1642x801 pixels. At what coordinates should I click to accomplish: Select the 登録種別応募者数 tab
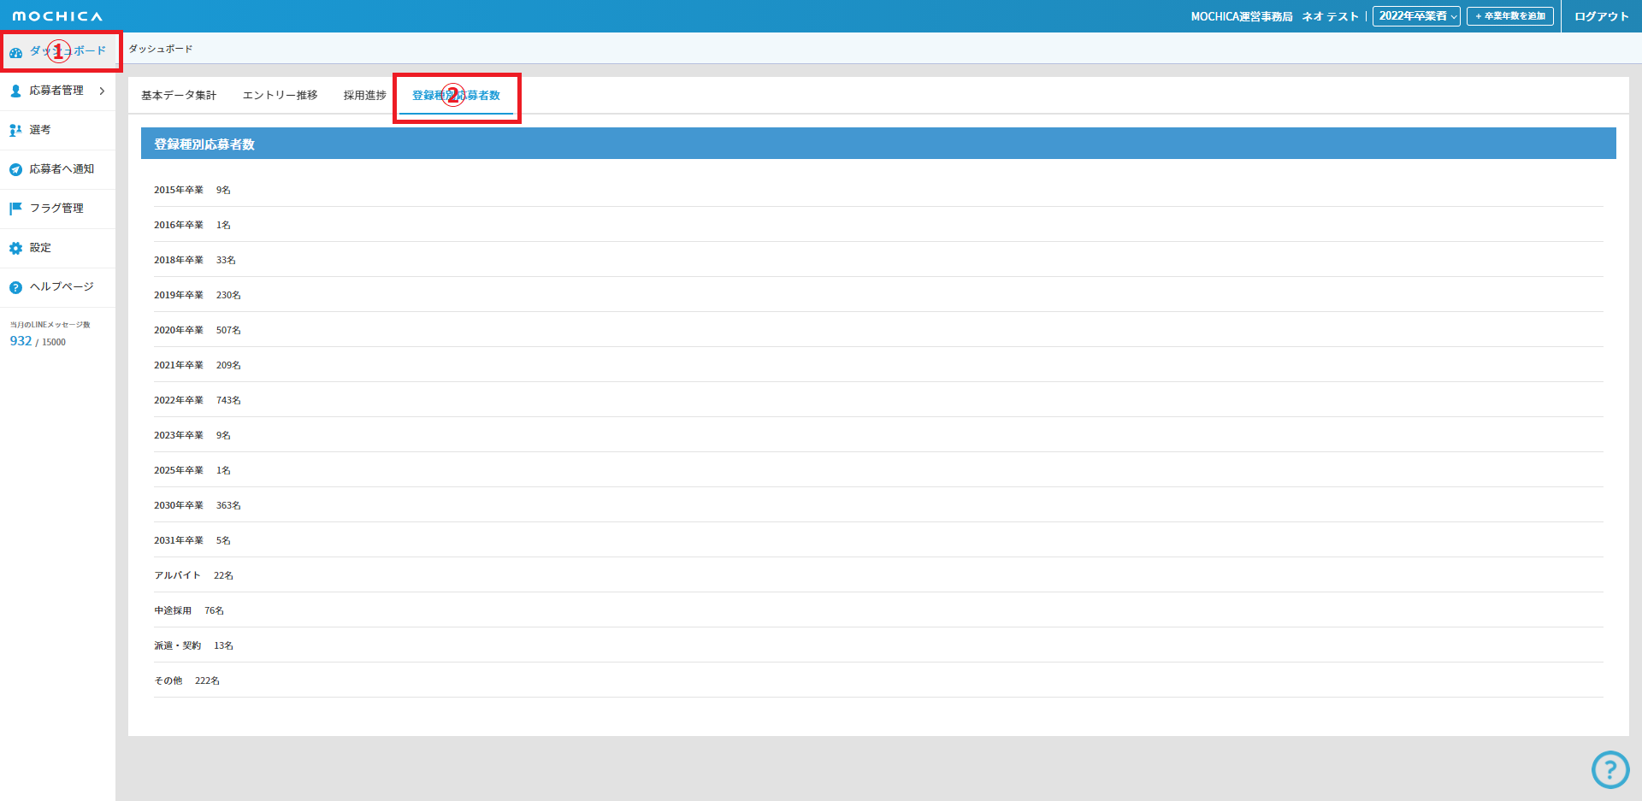tap(456, 95)
